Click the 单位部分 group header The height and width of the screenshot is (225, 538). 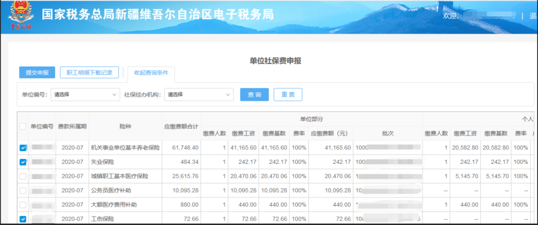point(312,119)
